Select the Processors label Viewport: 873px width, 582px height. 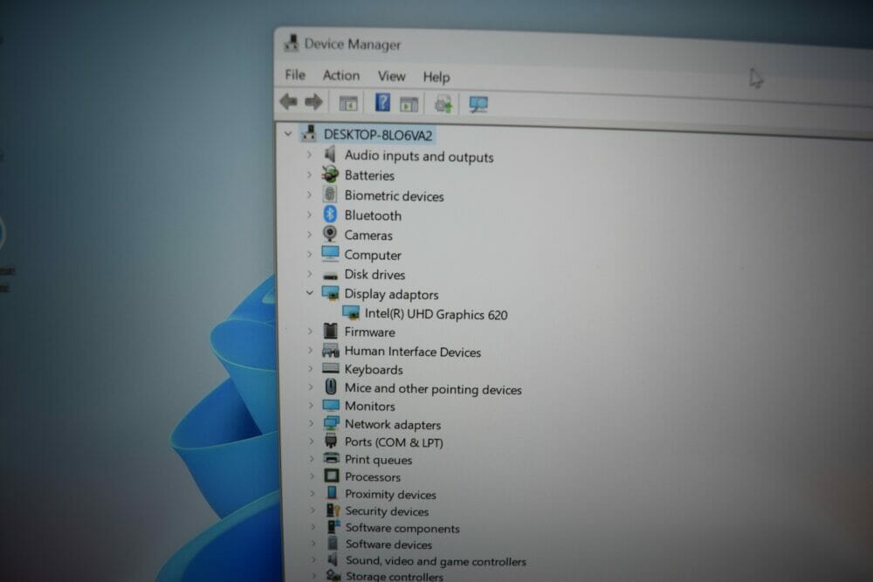373,476
